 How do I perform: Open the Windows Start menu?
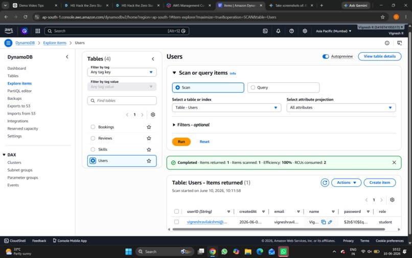pyautogui.click(x=128, y=251)
